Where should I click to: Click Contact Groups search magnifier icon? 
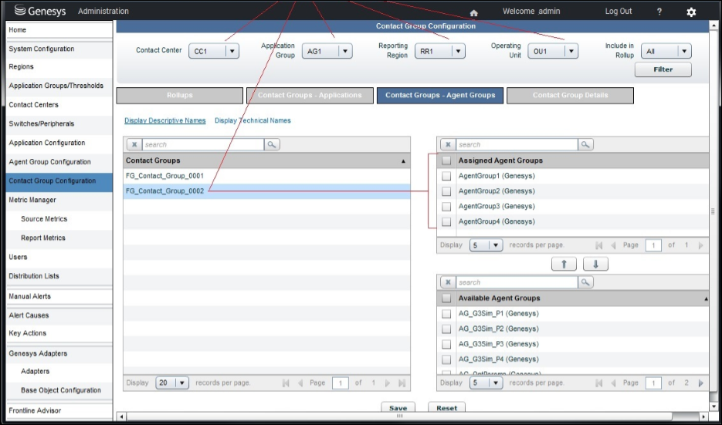click(272, 144)
